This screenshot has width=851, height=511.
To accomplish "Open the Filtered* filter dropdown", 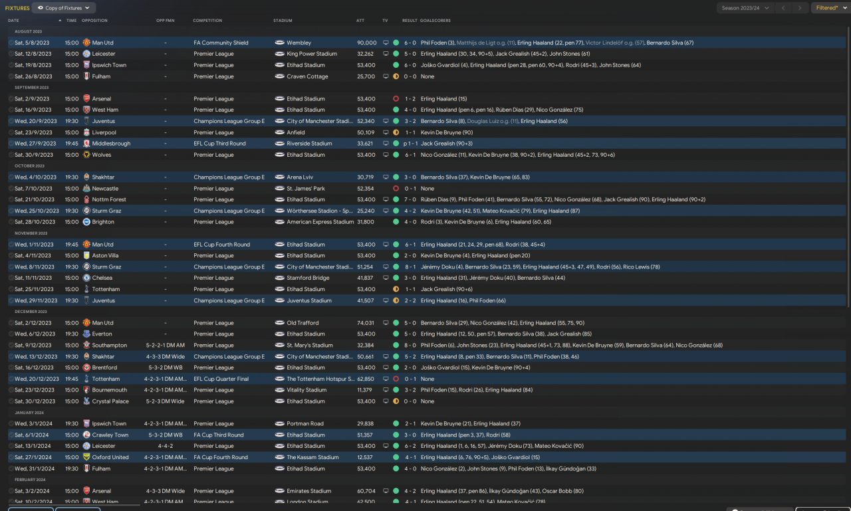I will click(830, 8).
